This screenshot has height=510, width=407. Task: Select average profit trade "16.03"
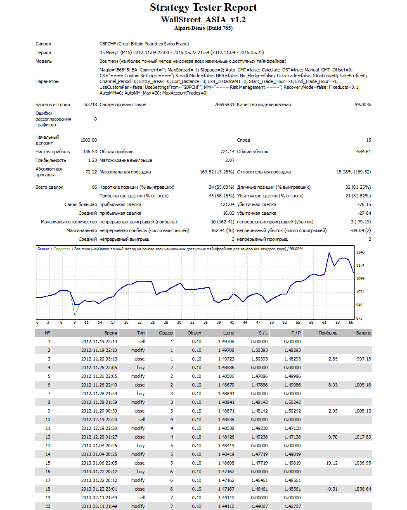[x=229, y=213]
